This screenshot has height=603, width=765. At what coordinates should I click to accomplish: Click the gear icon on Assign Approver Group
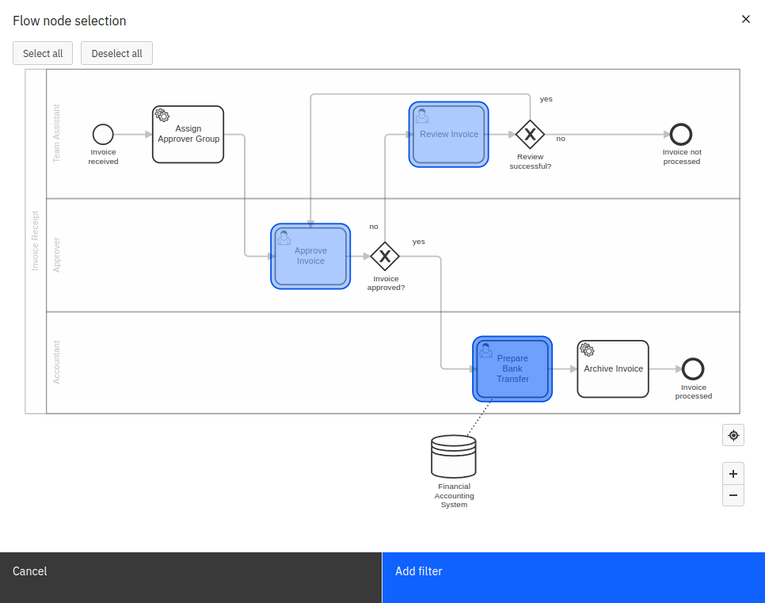click(162, 116)
